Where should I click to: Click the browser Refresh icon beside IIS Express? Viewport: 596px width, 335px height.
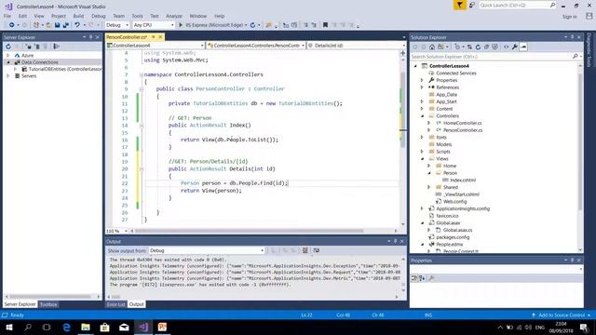point(252,25)
